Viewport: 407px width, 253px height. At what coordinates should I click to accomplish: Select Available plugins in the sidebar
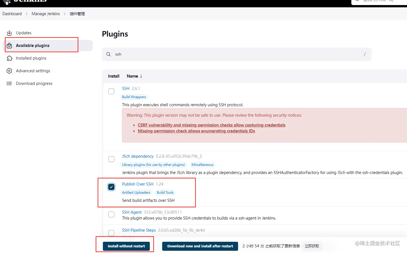pos(48,46)
